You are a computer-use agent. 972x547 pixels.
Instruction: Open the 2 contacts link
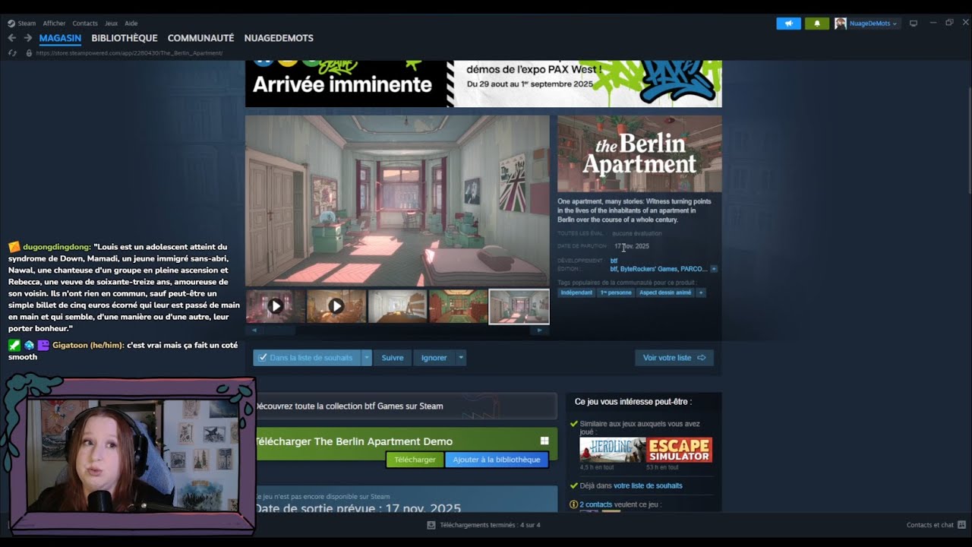click(595, 504)
